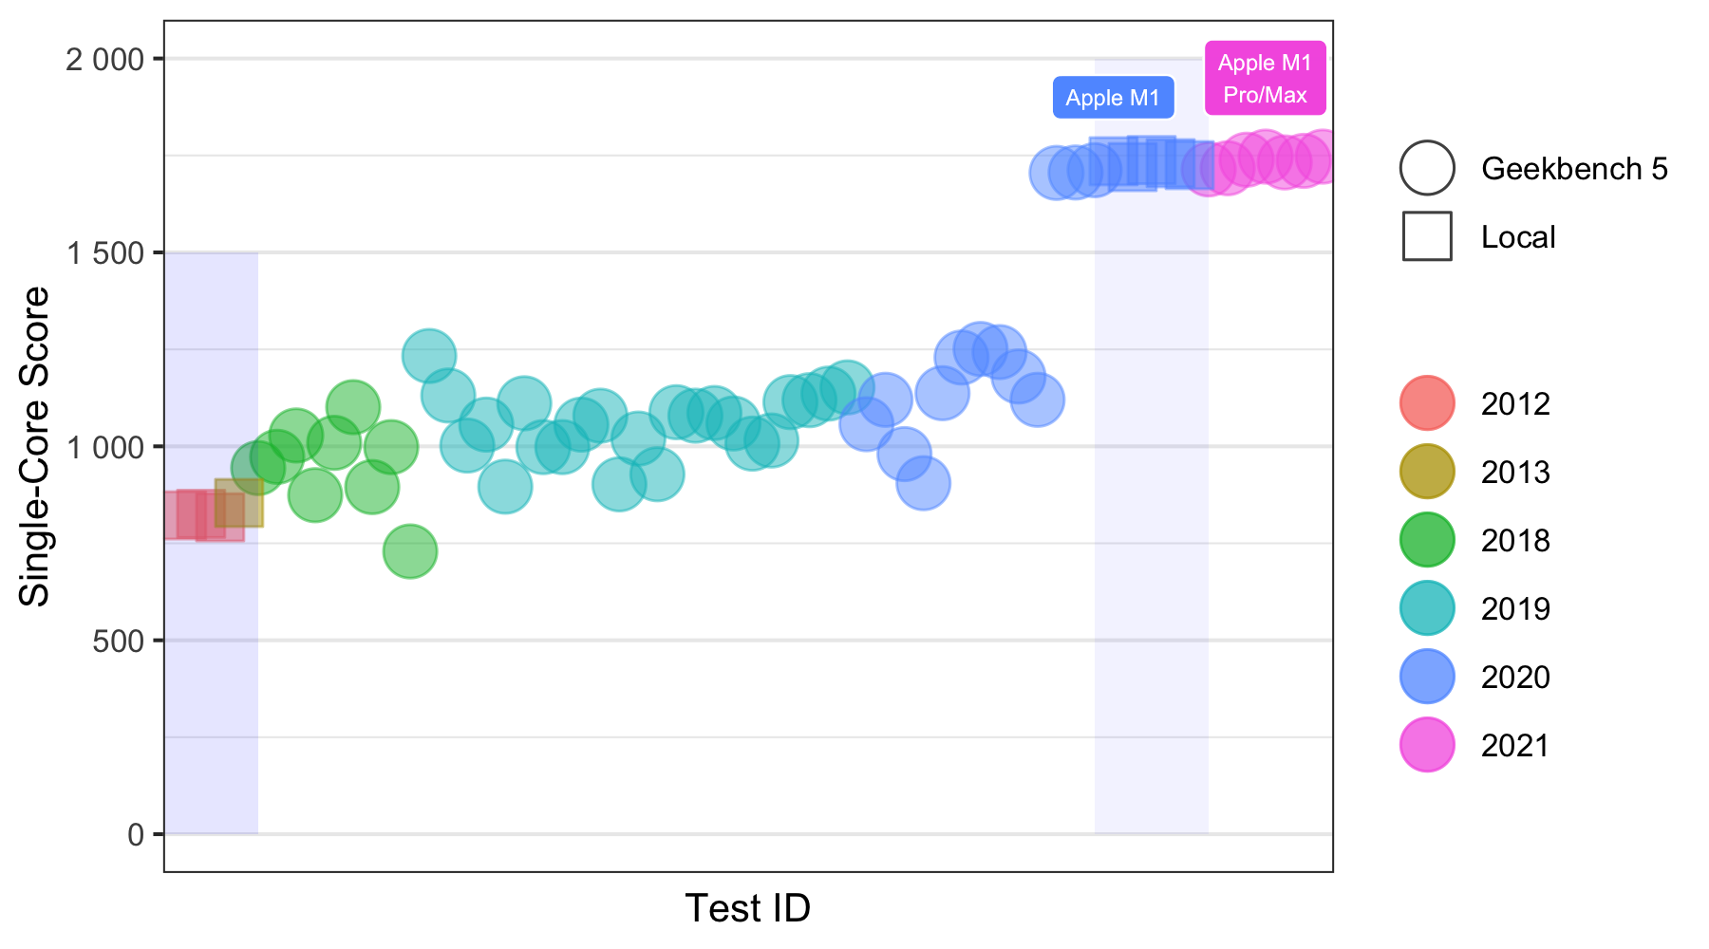Select the lowest blue 2020 data point

923,483
